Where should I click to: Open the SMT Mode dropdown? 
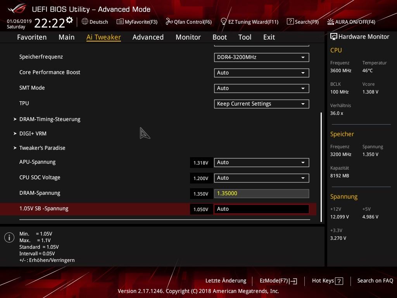point(262,88)
